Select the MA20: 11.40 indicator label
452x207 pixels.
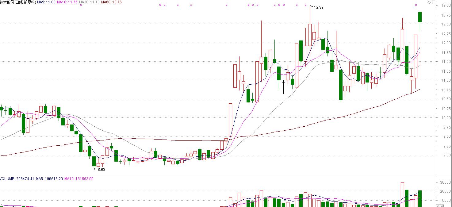pyautogui.click(x=89, y=2)
